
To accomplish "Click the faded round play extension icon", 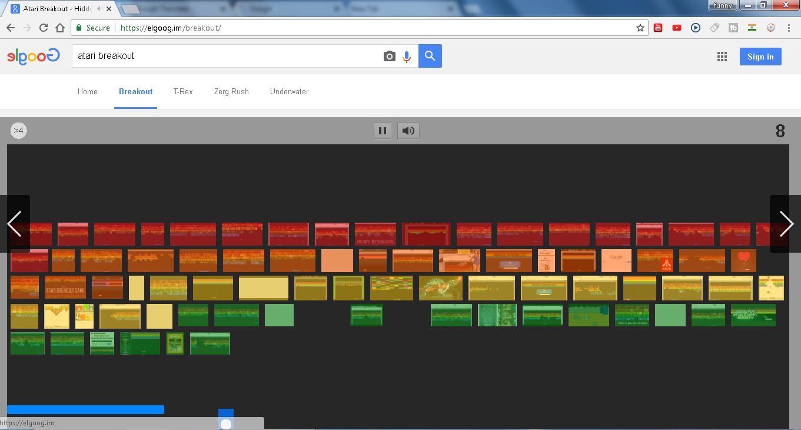I will tap(771, 28).
